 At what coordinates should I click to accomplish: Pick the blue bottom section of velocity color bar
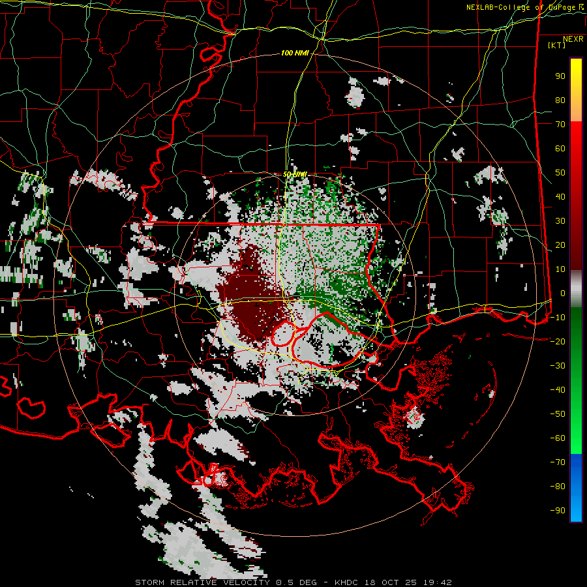click(576, 488)
